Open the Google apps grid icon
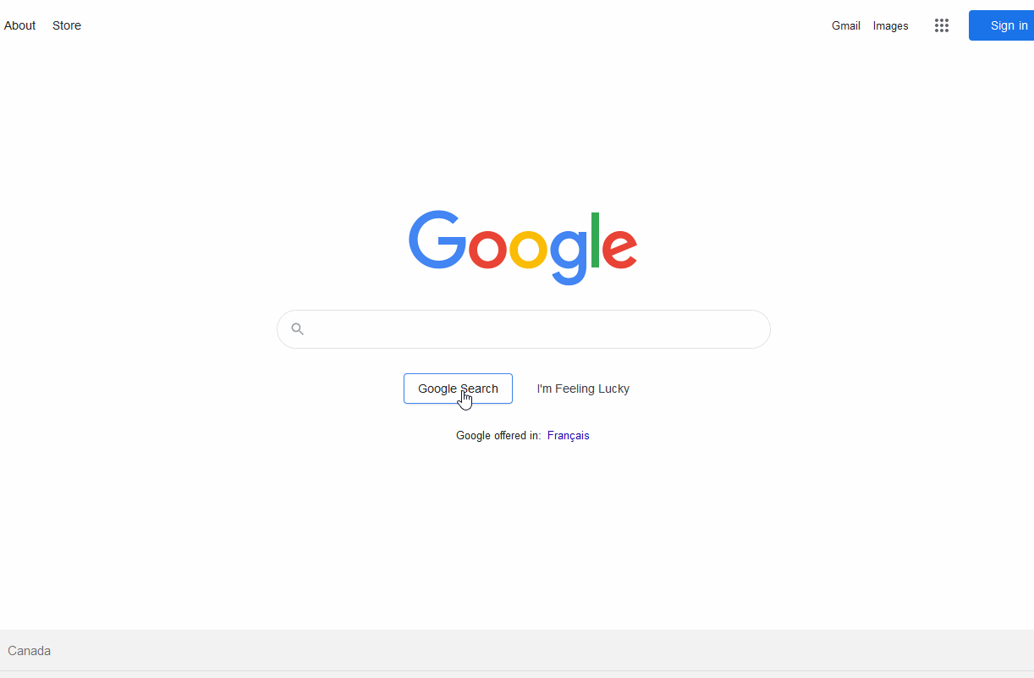The image size is (1034, 678). 942,25
